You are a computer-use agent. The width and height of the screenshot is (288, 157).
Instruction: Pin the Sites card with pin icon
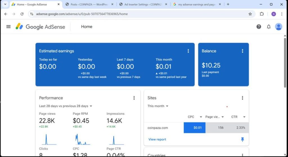[x=242, y=140]
